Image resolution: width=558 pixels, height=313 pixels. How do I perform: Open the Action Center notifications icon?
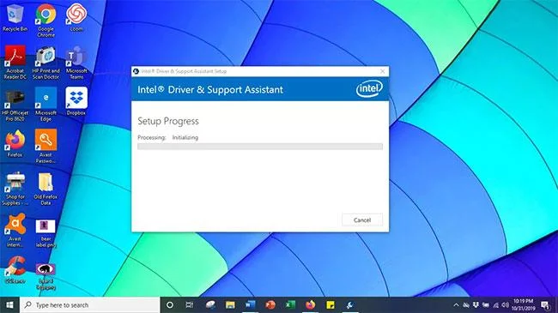point(545,304)
